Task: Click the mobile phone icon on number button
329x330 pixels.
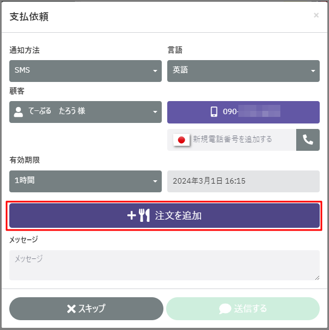Action: [x=214, y=112]
